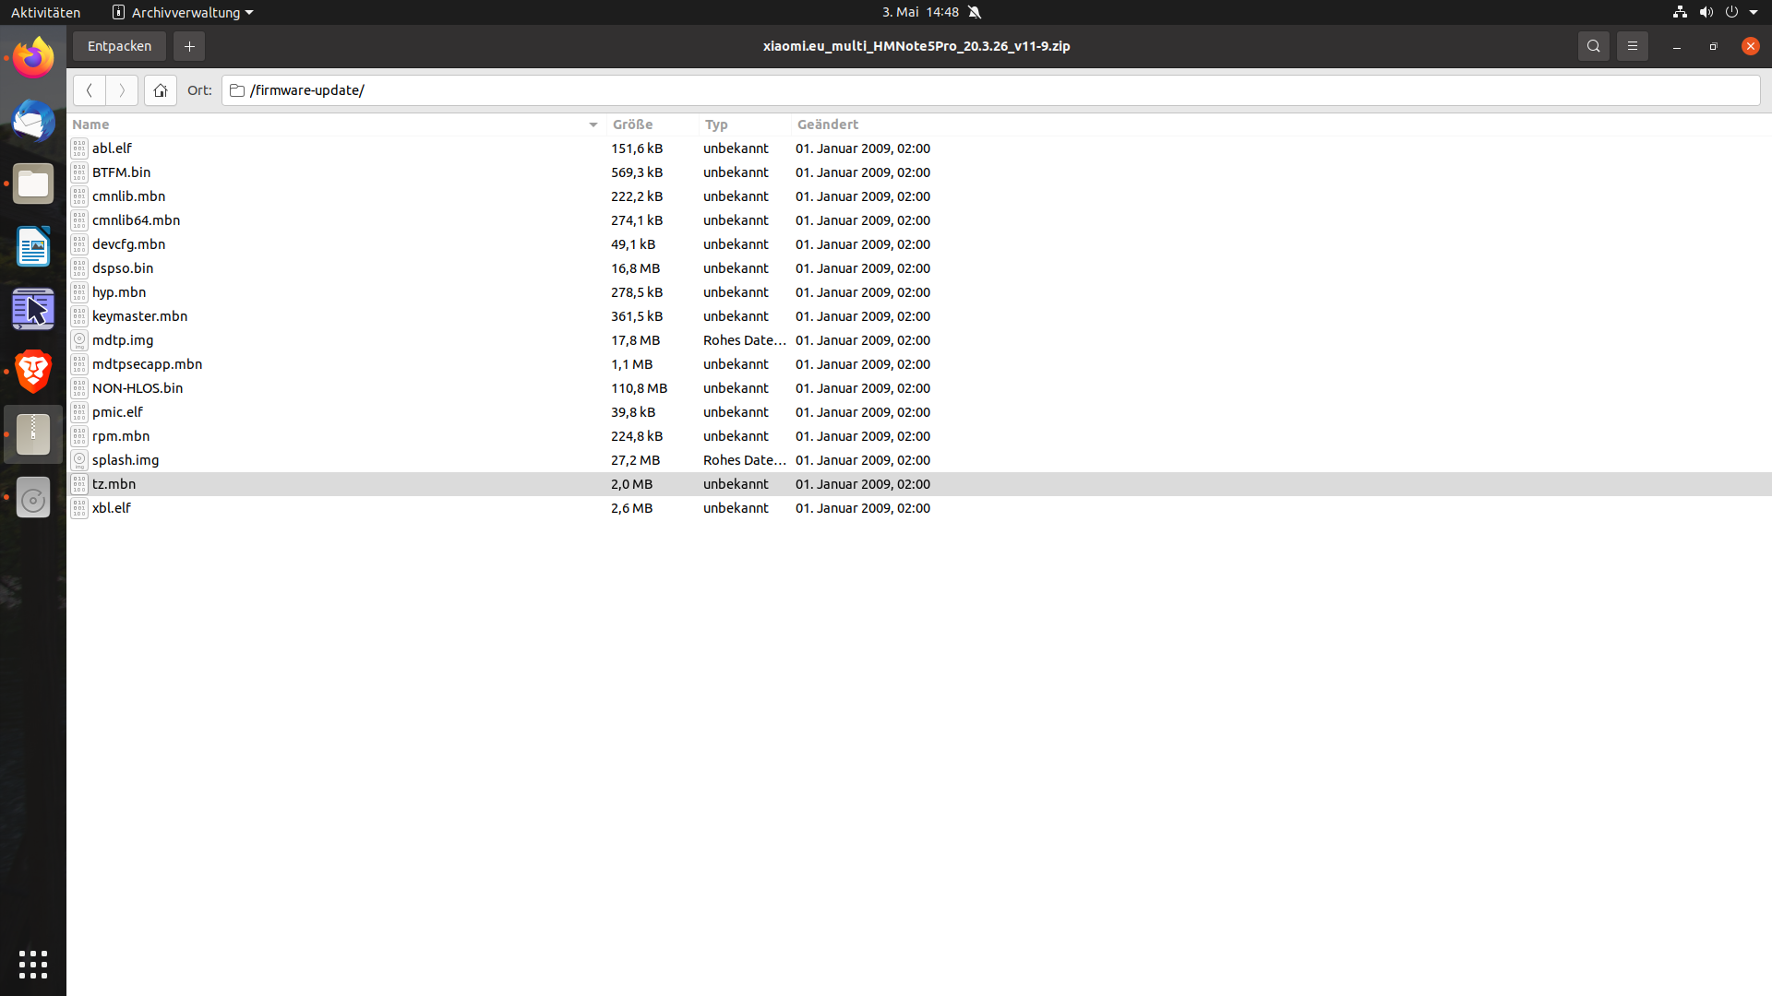This screenshot has width=1772, height=996.
Task: Select the hyp.mbn file
Action: coord(919,292)
